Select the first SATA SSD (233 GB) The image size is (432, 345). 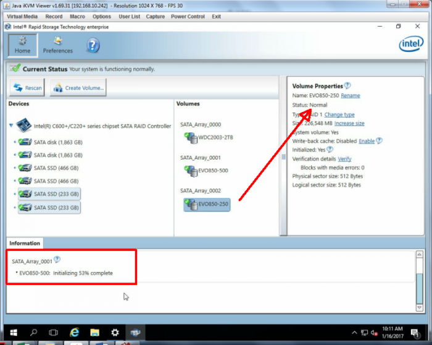49,194
